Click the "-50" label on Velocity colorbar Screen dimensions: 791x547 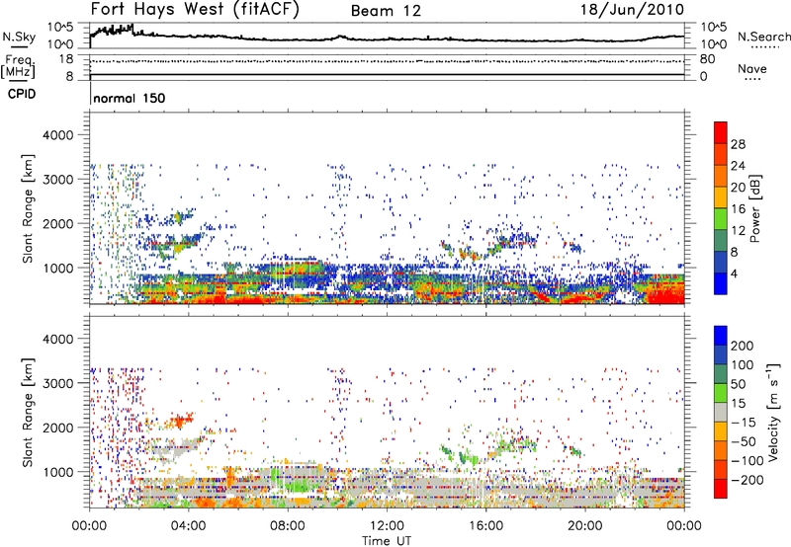pos(744,441)
